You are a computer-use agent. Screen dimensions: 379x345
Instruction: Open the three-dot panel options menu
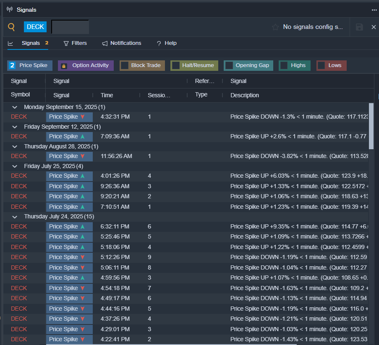[x=374, y=10]
